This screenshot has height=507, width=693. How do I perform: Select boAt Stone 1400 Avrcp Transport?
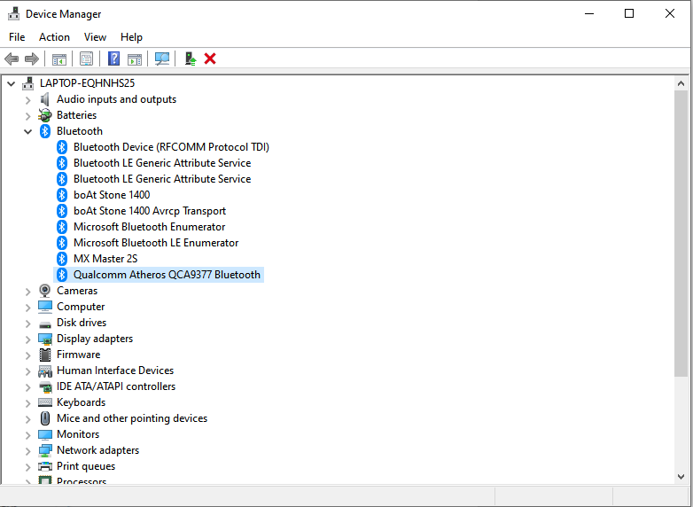coord(150,211)
